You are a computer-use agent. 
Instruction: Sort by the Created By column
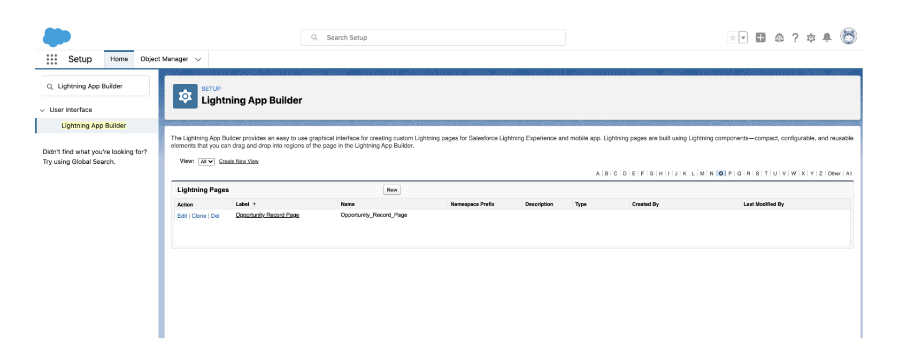(x=645, y=204)
